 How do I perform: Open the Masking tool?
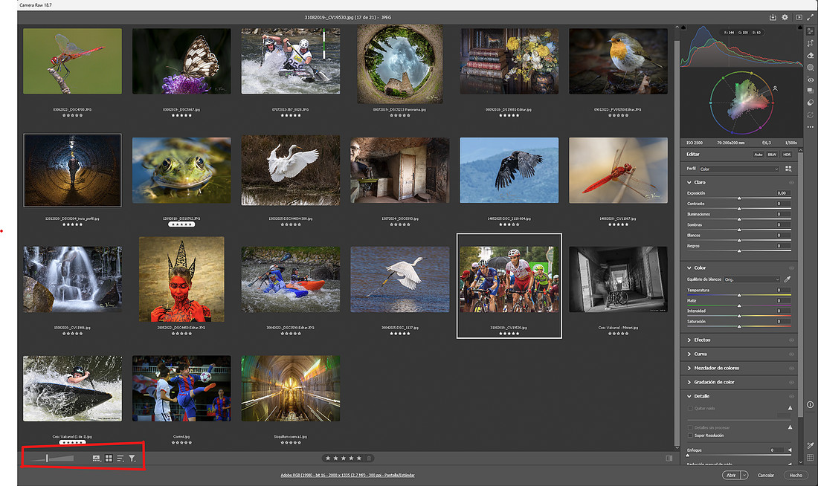click(x=810, y=68)
